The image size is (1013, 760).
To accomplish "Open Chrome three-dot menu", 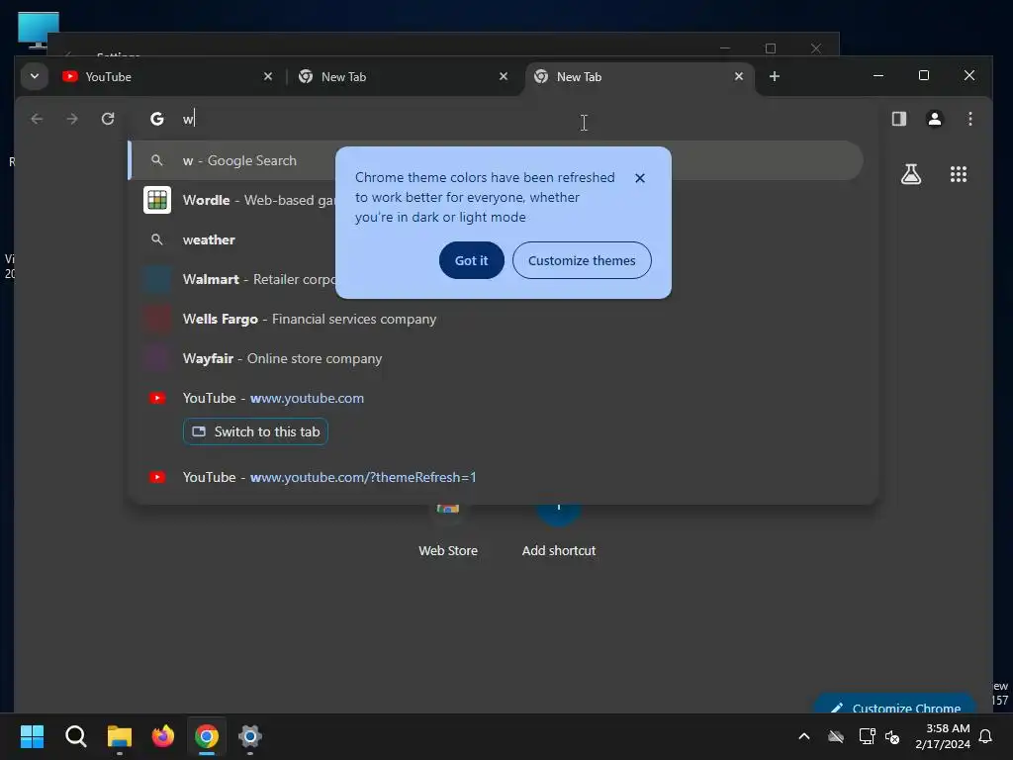I will pos(969,119).
